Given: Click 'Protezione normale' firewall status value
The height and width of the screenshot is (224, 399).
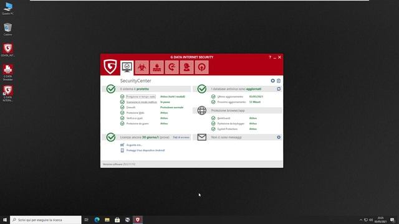Looking at the screenshot, I should (172, 108).
